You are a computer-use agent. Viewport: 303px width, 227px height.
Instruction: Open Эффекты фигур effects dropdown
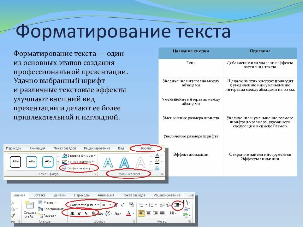79,168
